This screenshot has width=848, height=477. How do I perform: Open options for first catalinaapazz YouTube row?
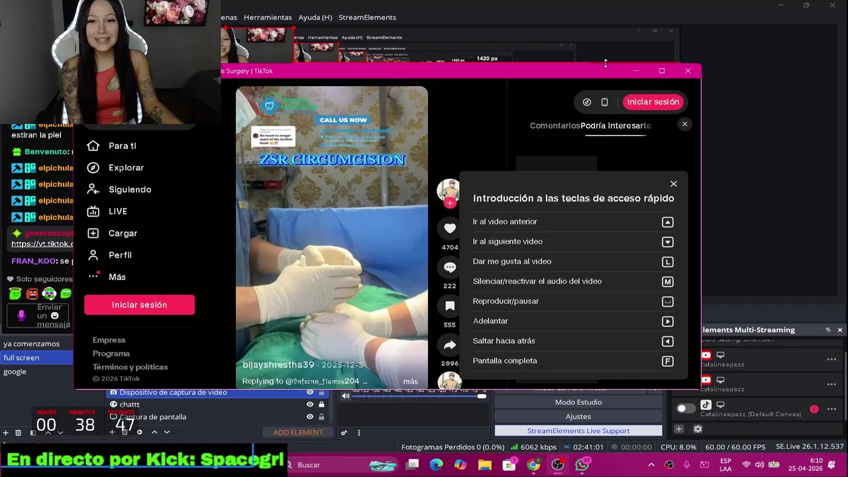click(x=831, y=360)
